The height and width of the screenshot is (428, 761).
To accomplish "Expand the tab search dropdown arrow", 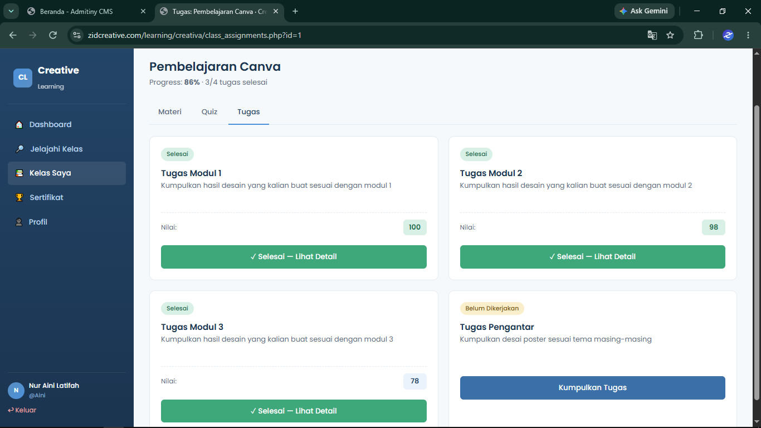I will 11,11.
